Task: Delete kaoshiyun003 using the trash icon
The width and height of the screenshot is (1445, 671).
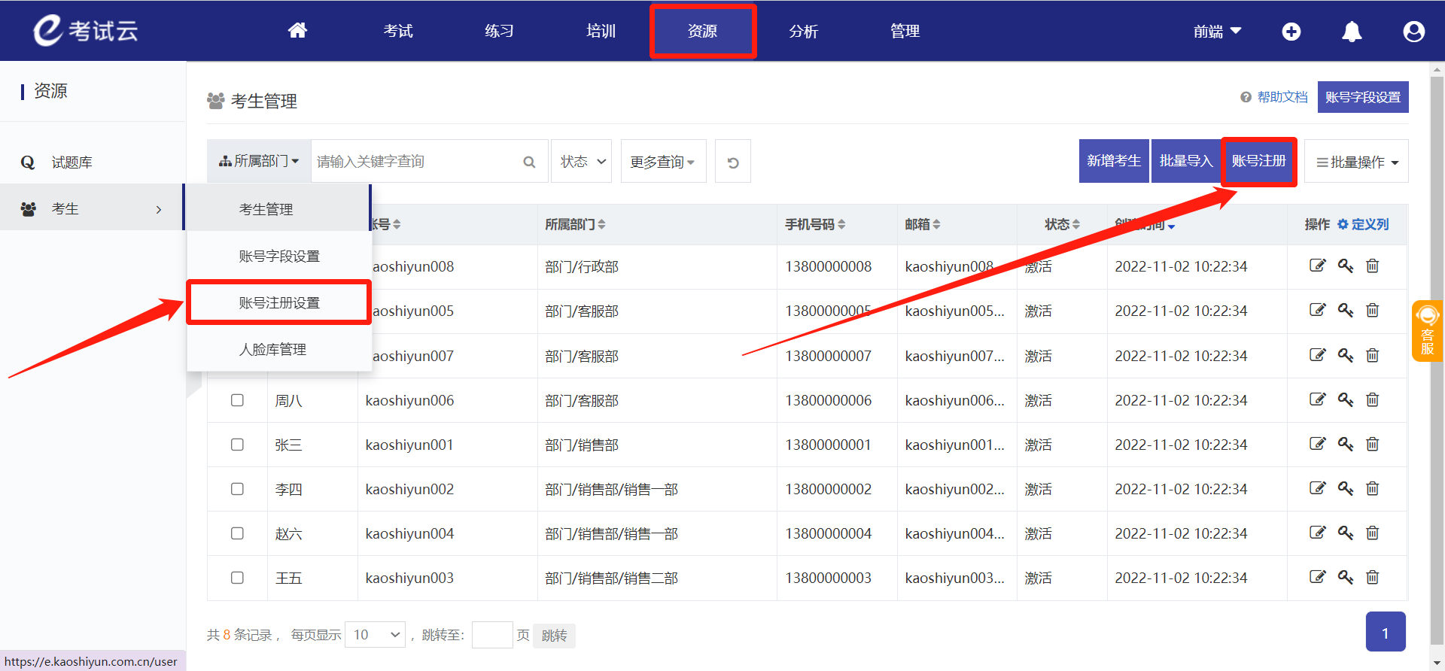Action: tap(1373, 577)
